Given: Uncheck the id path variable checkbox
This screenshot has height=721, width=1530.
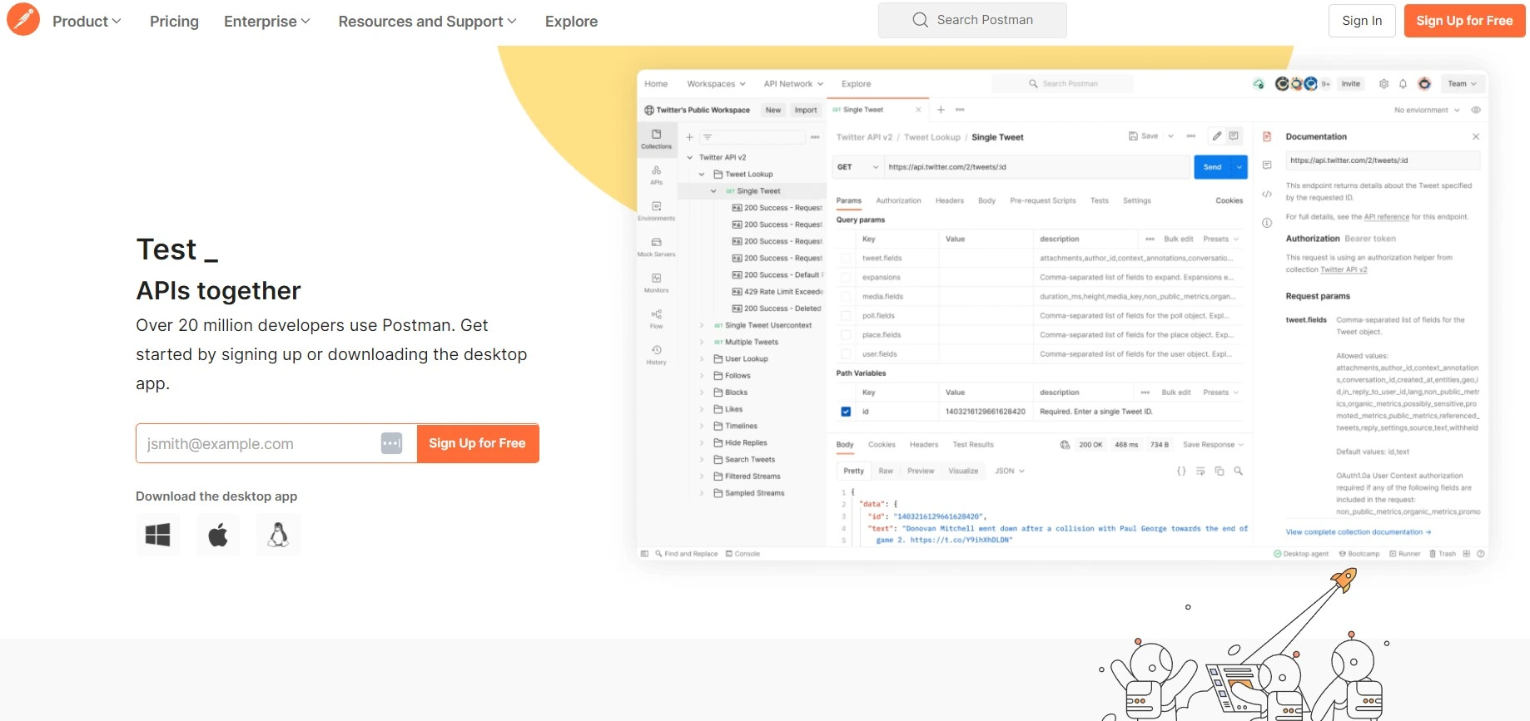Looking at the screenshot, I should pyautogui.click(x=846, y=412).
